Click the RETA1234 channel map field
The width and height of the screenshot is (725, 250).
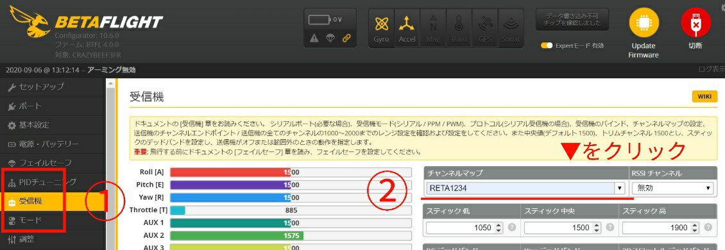tap(520, 188)
